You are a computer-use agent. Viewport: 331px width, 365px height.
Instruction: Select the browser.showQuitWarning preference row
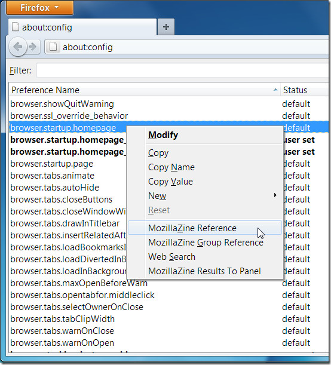(x=169, y=104)
